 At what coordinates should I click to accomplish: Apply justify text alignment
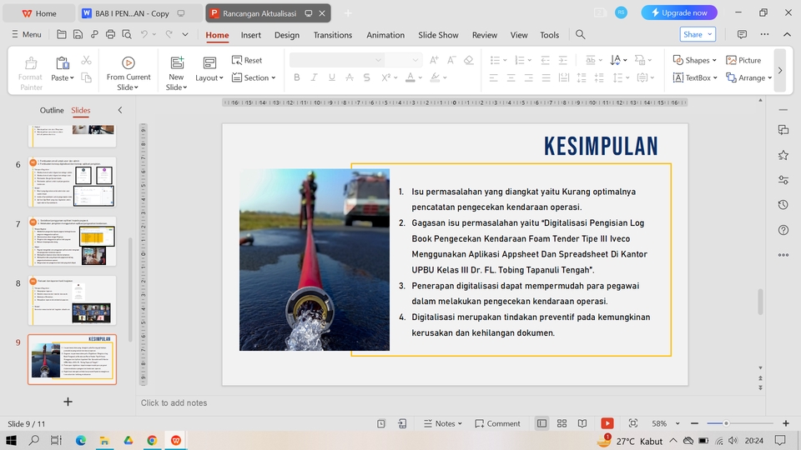click(x=546, y=78)
